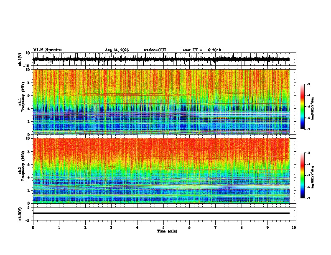Click inside the ch.1 spectrogram panel
Viewport: 331px width, 255px height.
click(161, 102)
